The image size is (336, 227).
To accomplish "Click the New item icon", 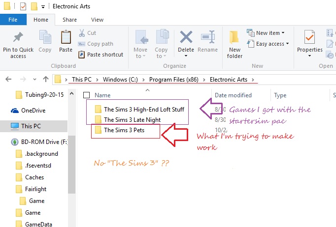I will click(x=250, y=33).
